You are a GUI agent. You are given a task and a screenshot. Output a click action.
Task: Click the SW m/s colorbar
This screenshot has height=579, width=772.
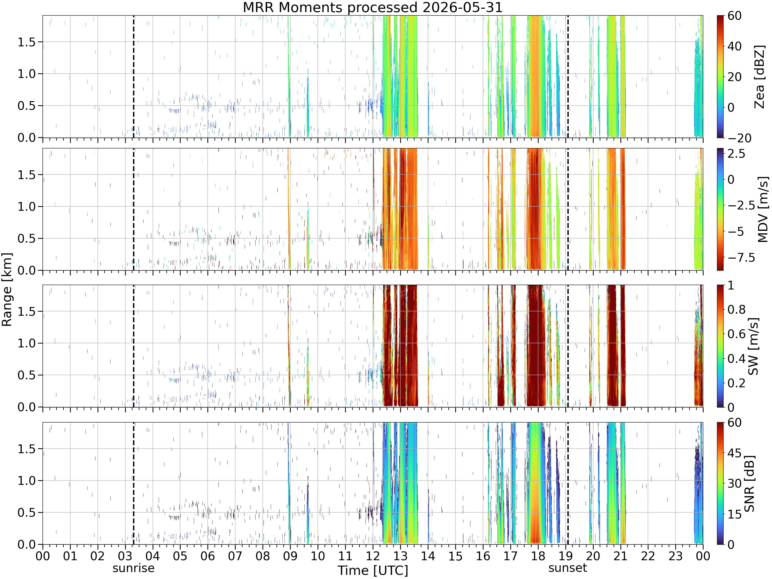pos(720,346)
